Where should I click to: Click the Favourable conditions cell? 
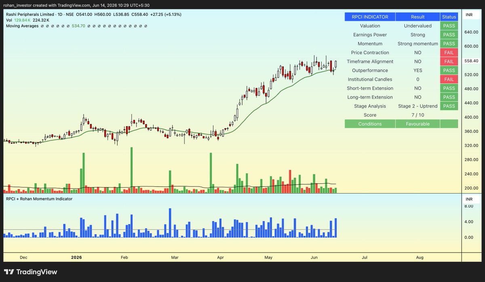click(x=418, y=124)
